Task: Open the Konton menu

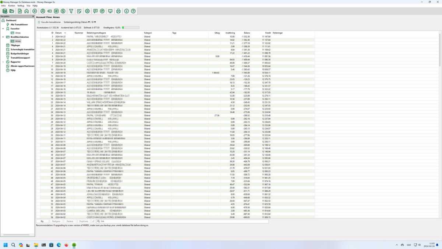Action: (11, 5)
